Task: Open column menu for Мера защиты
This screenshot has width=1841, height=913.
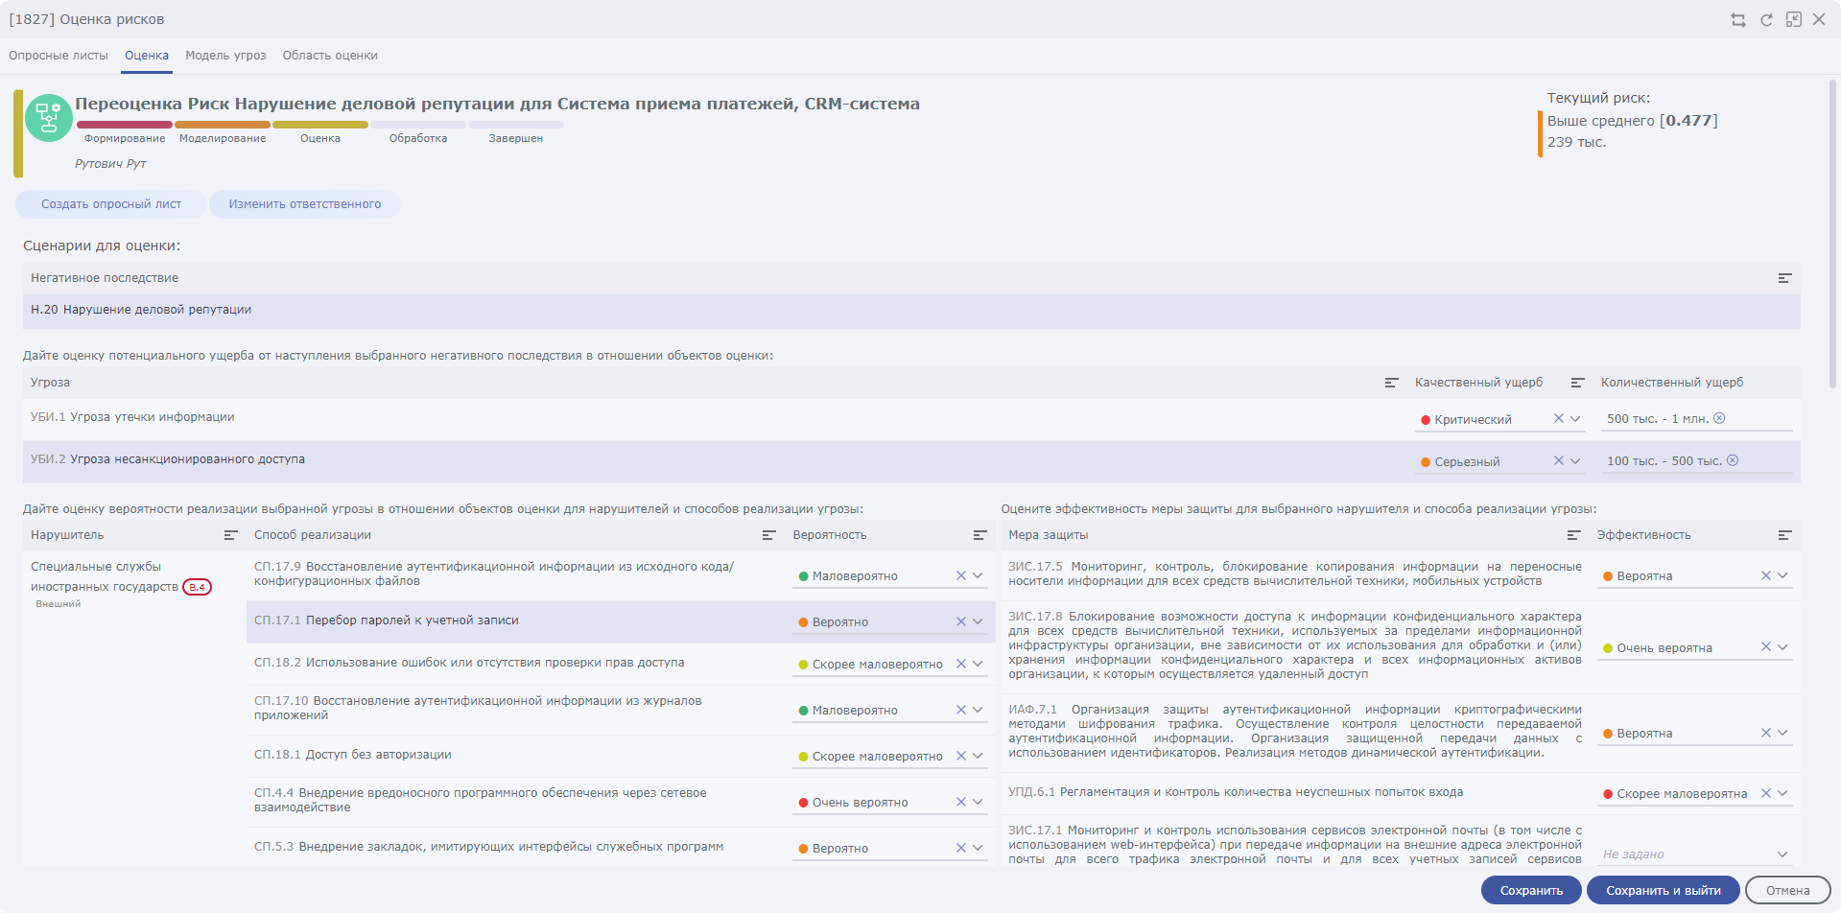Action: 1573,535
